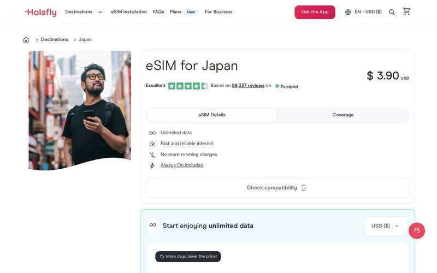Click the no-roaming icon
Screen dimensions: 437x273
(x=152, y=155)
